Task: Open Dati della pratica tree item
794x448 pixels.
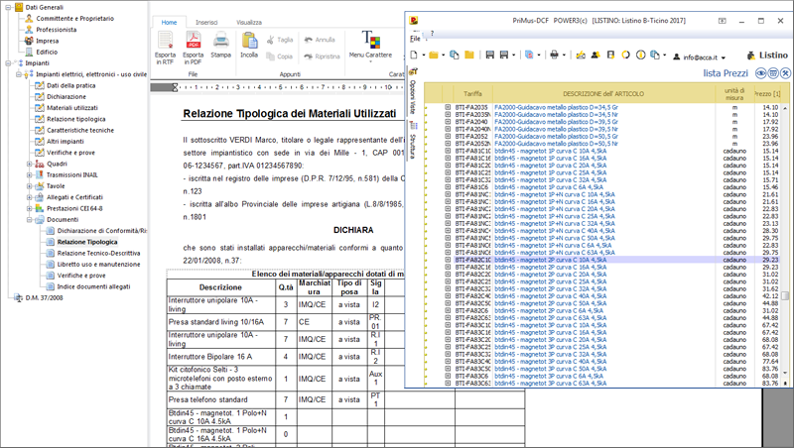Action: click(70, 85)
